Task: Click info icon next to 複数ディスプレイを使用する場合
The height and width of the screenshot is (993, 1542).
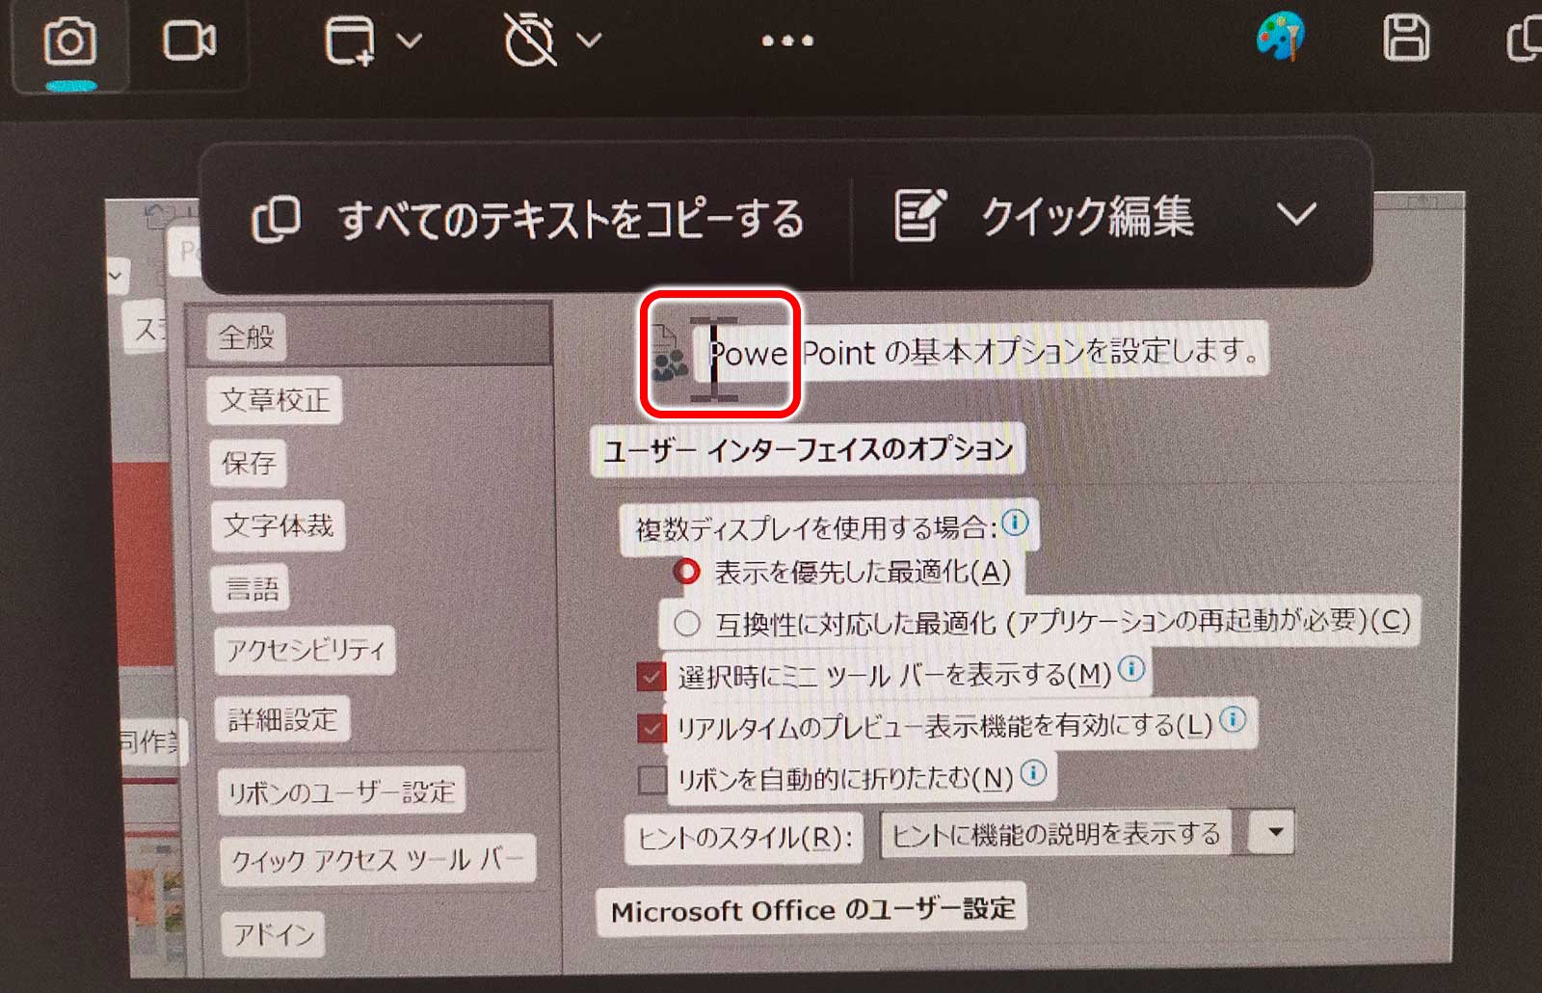Action: pos(1015,523)
